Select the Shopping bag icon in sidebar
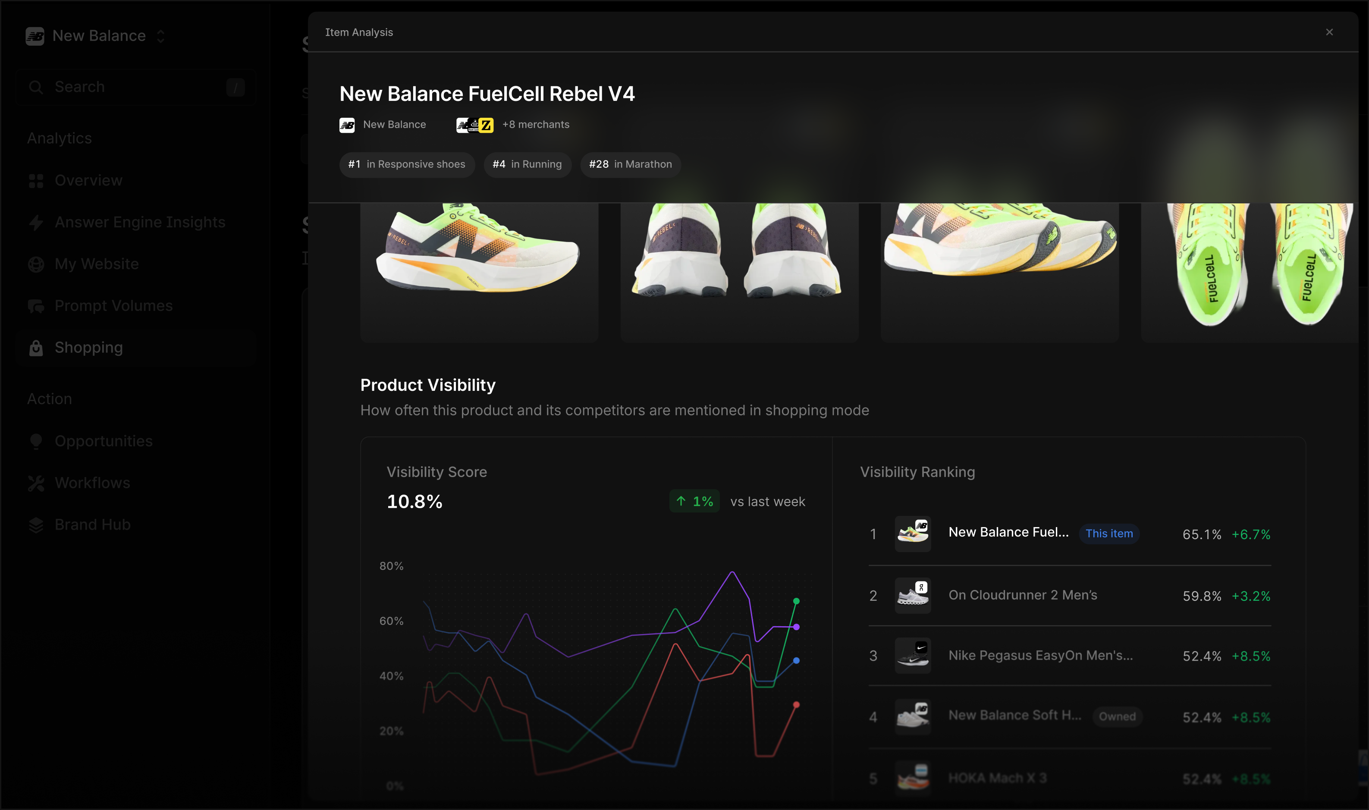The width and height of the screenshot is (1369, 810). (x=36, y=348)
